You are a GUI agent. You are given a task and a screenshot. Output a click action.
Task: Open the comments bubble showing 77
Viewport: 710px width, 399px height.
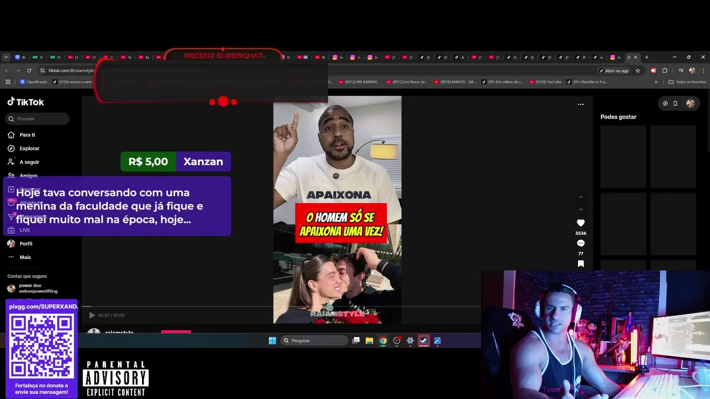tap(581, 243)
